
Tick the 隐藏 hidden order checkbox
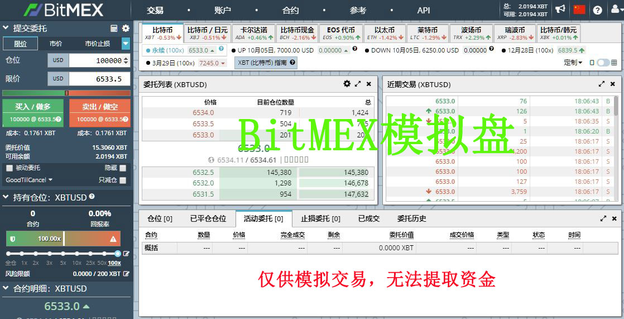click(123, 168)
